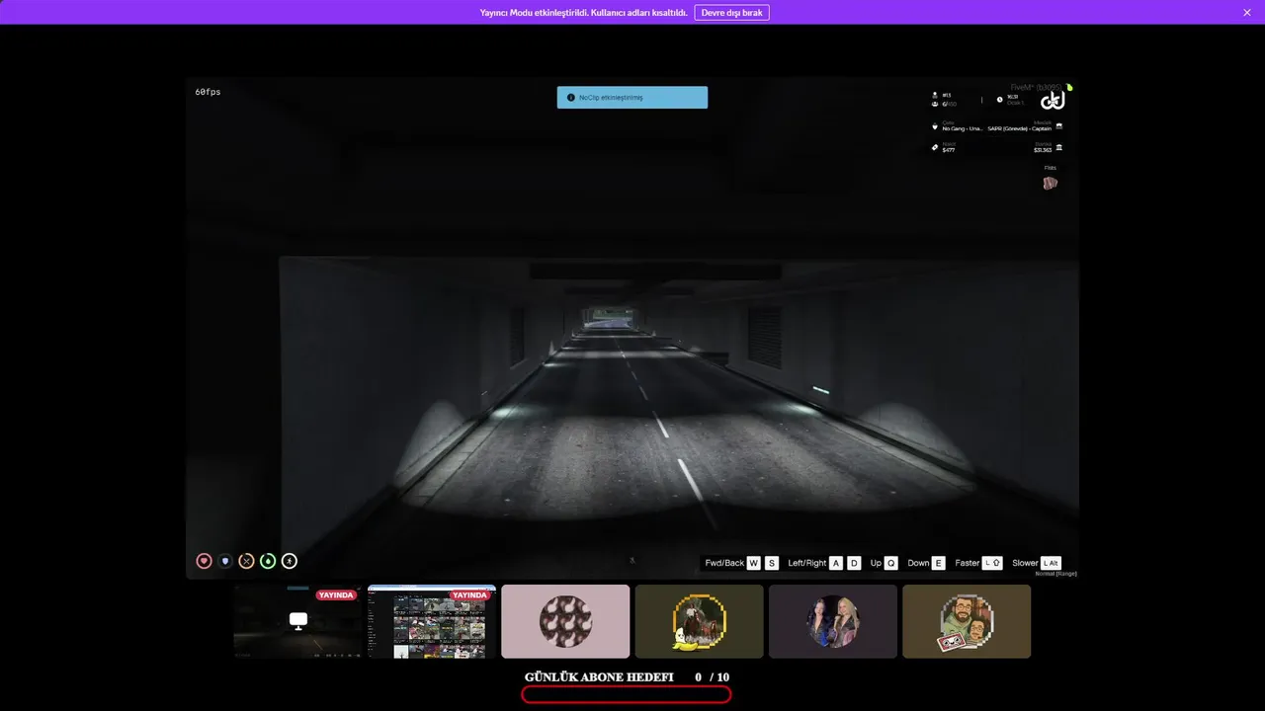The height and width of the screenshot is (711, 1265).
Task: Click the gang icon beside No Gang
Action: (x=935, y=126)
